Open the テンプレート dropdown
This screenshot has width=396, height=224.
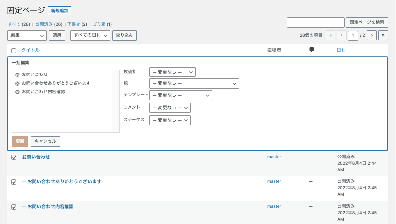point(181,95)
